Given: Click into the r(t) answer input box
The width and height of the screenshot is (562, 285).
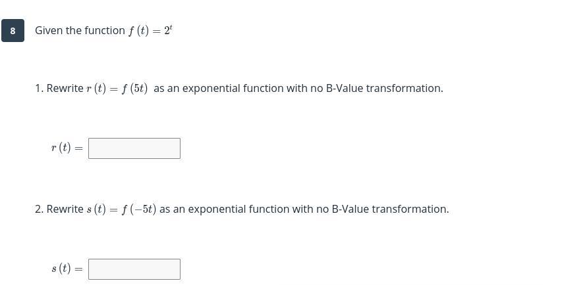Looking at the screenshot, I should pos(134,148).
